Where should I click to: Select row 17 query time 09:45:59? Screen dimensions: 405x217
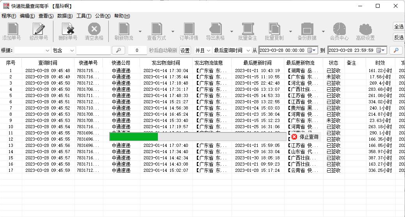coord(48,170)
